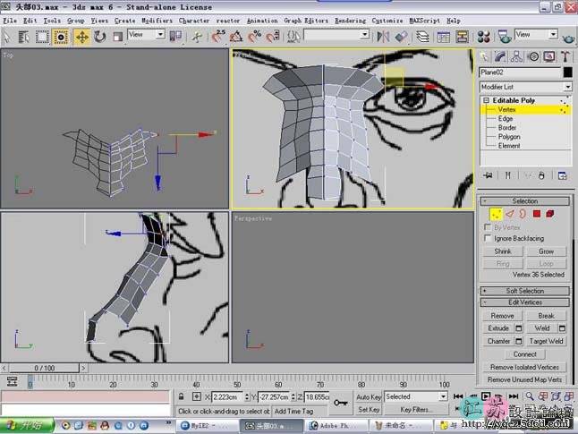Click Remove Isolated Vertices button

[x=525, y=367]
